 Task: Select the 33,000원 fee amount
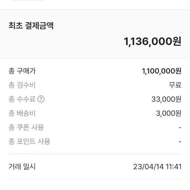pyautogui.click(x=166, y=99)
